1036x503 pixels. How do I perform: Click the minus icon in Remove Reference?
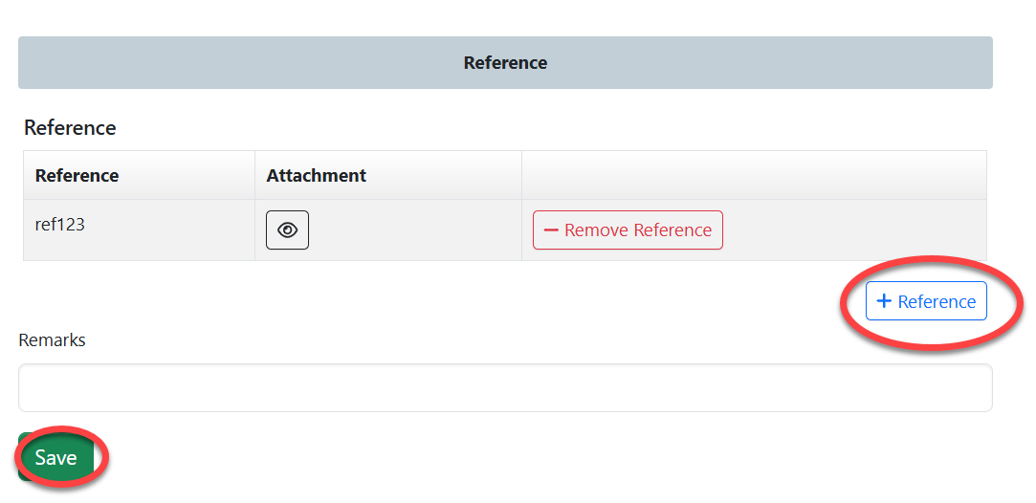(551, 230)
